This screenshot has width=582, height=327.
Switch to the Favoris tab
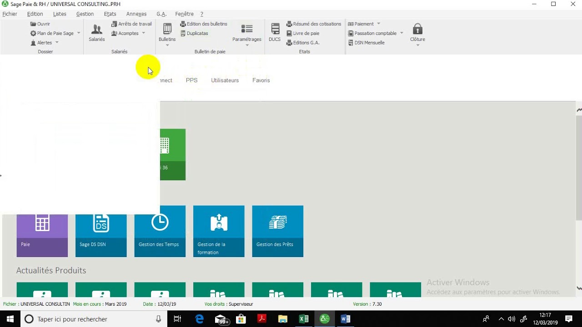[x=261, y=80]
